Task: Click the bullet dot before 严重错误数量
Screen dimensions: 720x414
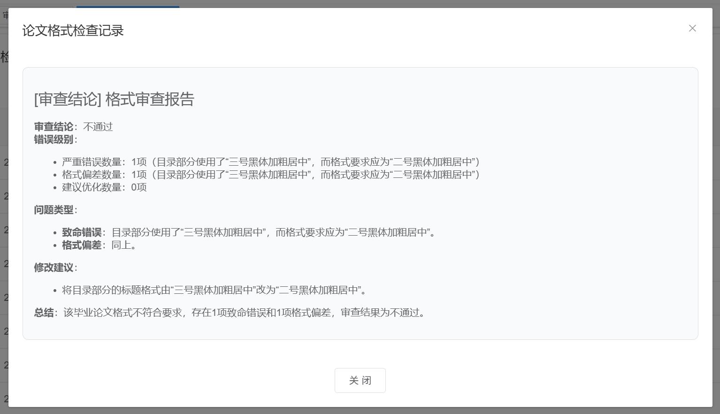Action: point(55,162)
